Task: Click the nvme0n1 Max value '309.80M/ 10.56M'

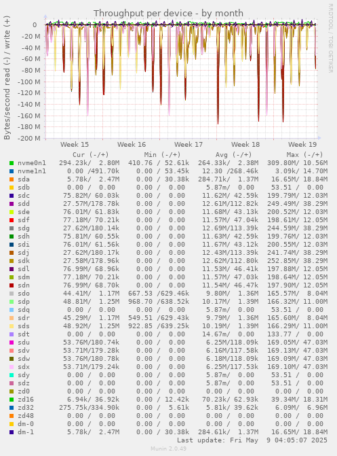Action: (x=297, y=163)
